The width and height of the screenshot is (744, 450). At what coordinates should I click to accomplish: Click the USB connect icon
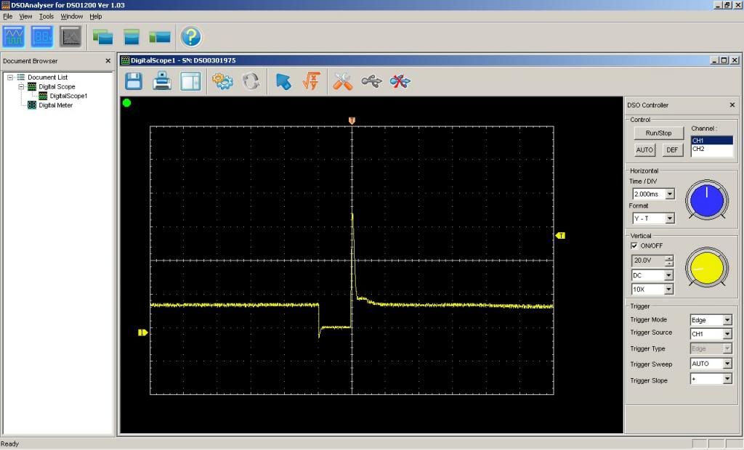(x=371, y=81)
